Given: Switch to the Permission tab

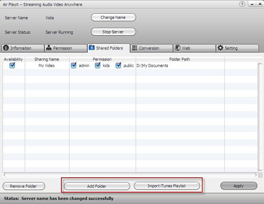Looking at the screenshot, I should [66, 48].
